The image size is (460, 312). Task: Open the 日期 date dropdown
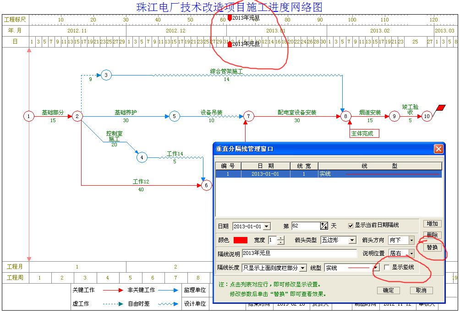click(266, 226)
